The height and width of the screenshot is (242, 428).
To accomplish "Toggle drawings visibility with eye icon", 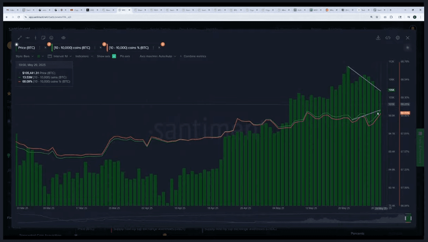I will [63, 38].
